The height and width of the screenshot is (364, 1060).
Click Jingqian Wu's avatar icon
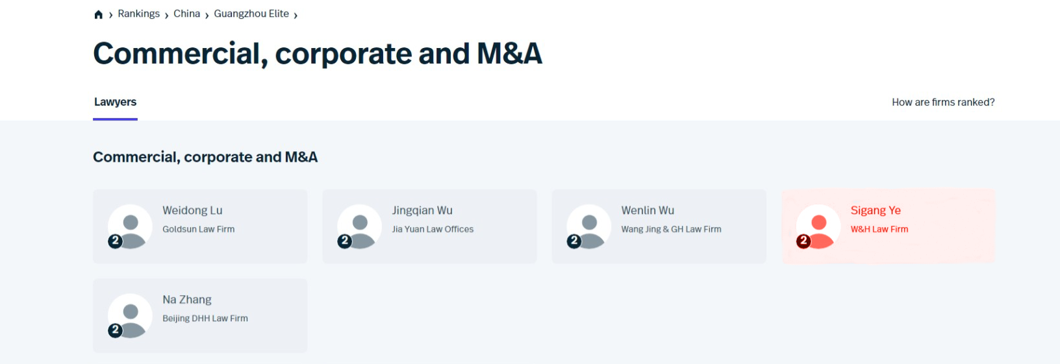[359, 226]
